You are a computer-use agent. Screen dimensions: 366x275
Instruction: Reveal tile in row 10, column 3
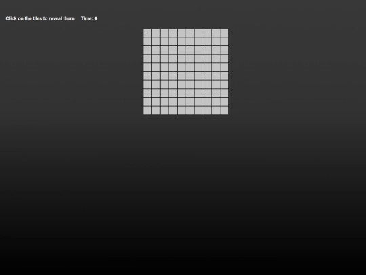point(164,110)
